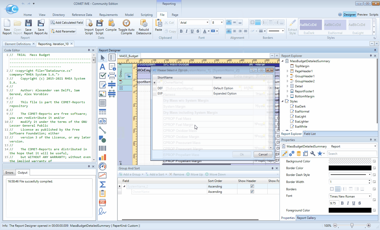The width and height of the screenshot is (380, 230).
Task: Select the Shape control tool
Action: point(103,139)
